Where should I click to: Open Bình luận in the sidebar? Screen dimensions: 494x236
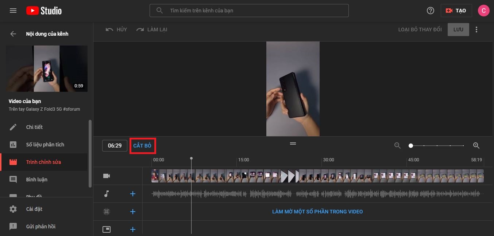(x=36, y=180)
